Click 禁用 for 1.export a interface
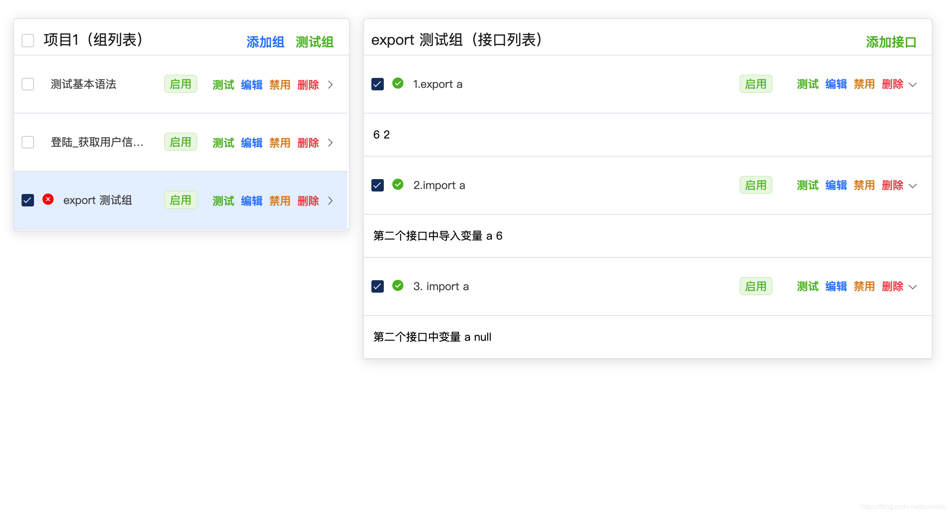950x514 pixels. (x=864, y=84)
